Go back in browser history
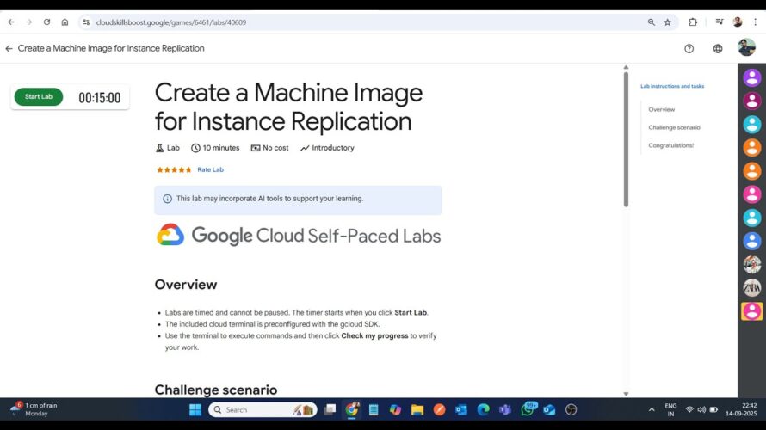The width and height of the screenshot is (766, 430). 11,22
